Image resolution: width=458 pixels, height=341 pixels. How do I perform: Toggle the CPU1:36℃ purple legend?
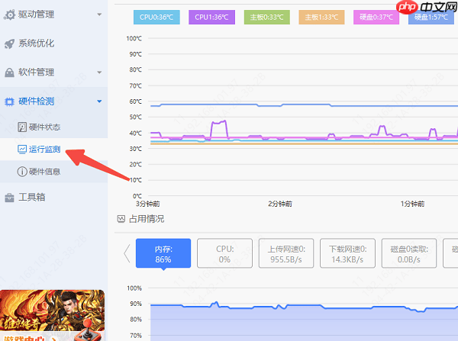[x=211, y=18]
